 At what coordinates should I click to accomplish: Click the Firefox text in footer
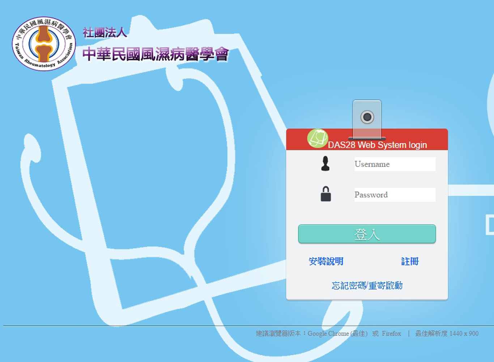(x=391, y=333)
